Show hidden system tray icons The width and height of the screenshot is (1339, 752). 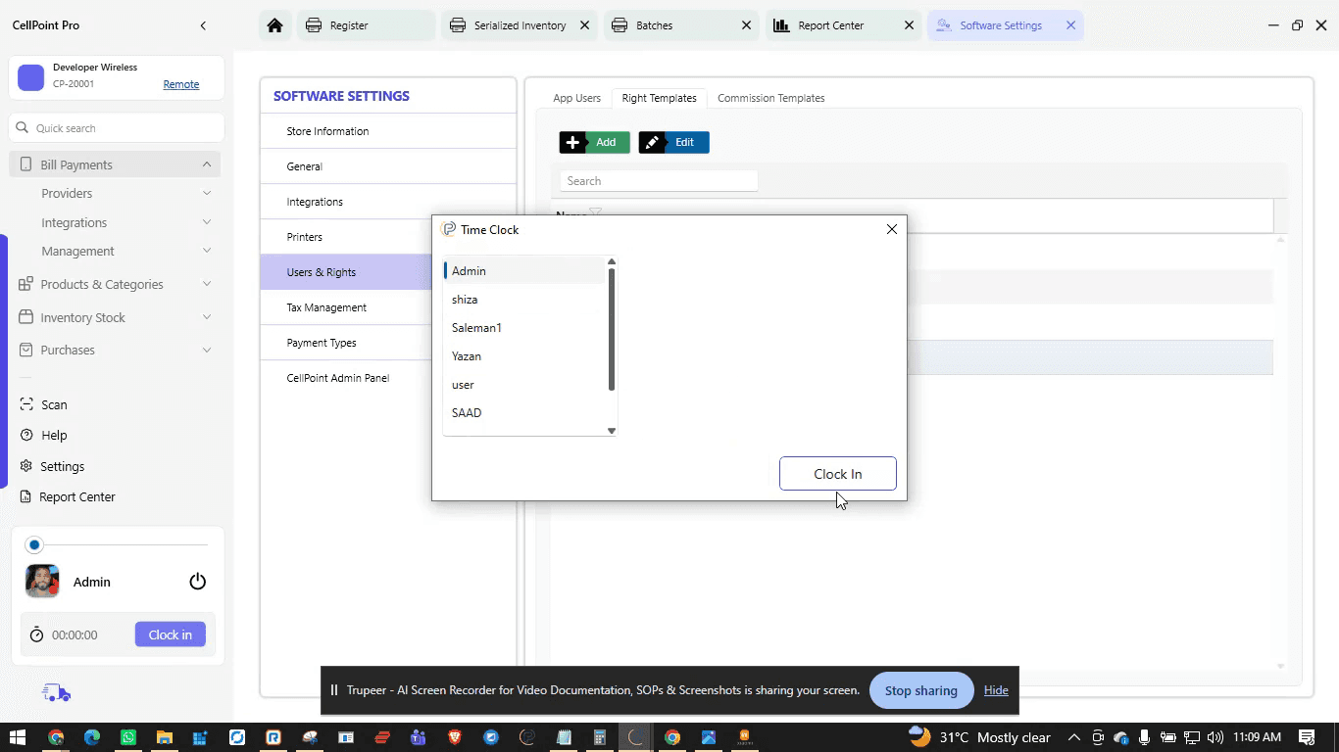[x=1074, y=737]
